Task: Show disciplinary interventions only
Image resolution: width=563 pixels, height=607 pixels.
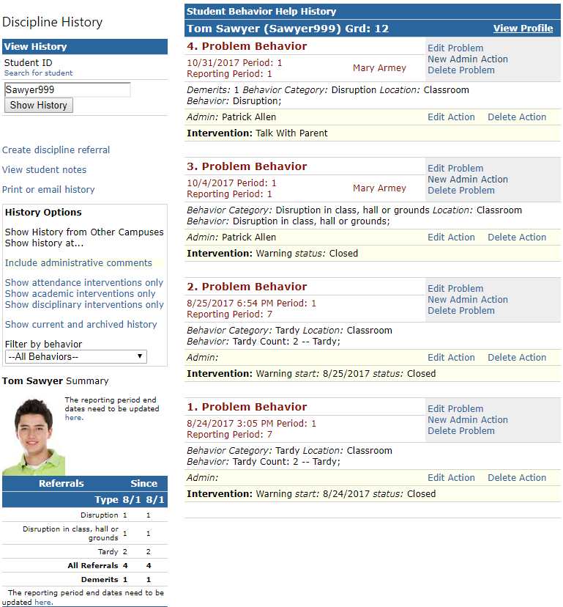Action: (x=84, y=305)
